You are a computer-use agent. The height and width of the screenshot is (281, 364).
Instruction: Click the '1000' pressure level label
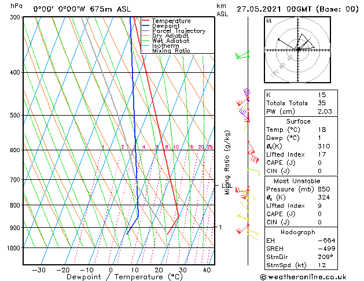(x=14, y=248)
